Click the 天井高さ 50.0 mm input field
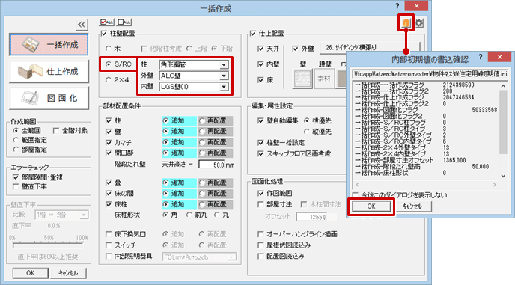Screen dimensions: 515x285 [212, 165]
